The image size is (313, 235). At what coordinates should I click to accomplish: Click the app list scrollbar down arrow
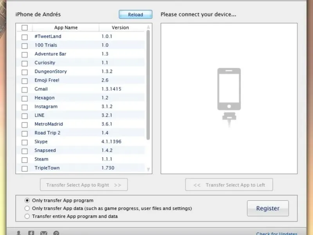(x=148, y=170)
